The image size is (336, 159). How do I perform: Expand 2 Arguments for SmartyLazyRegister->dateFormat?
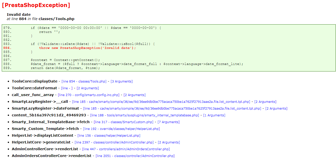pos(276,109)
